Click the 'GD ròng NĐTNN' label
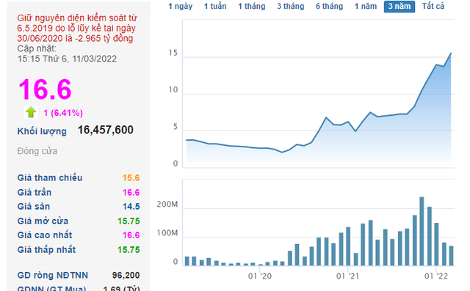Image resolution: width=470 pixels, height=291 pixels. point(53,275)
